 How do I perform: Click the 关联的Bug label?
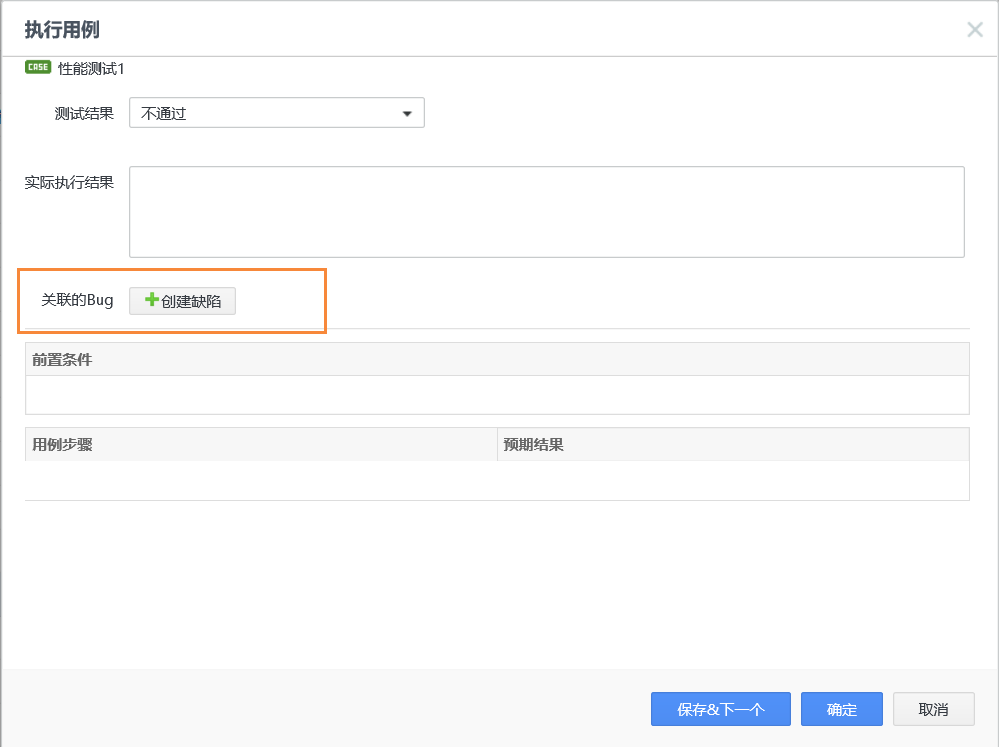coord(77,300)
